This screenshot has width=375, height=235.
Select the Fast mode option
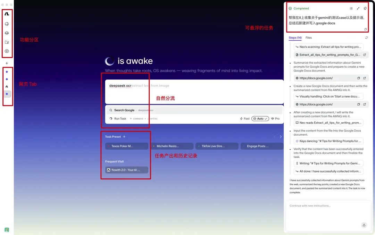(x=245, y=119)
